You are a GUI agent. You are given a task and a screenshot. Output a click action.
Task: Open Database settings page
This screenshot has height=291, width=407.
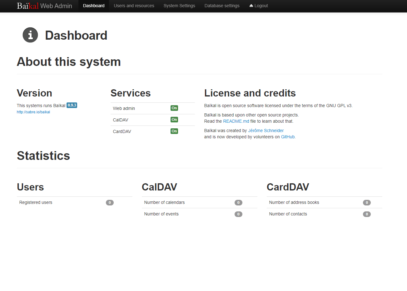(x=222, y=6)
